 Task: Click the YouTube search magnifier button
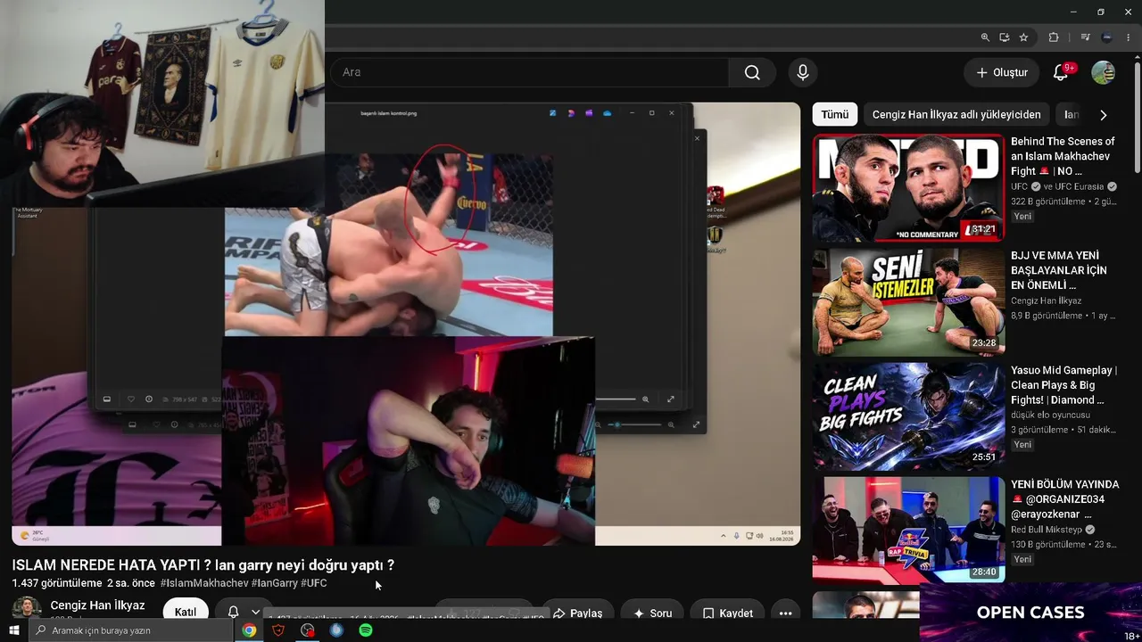click(752, 72)
